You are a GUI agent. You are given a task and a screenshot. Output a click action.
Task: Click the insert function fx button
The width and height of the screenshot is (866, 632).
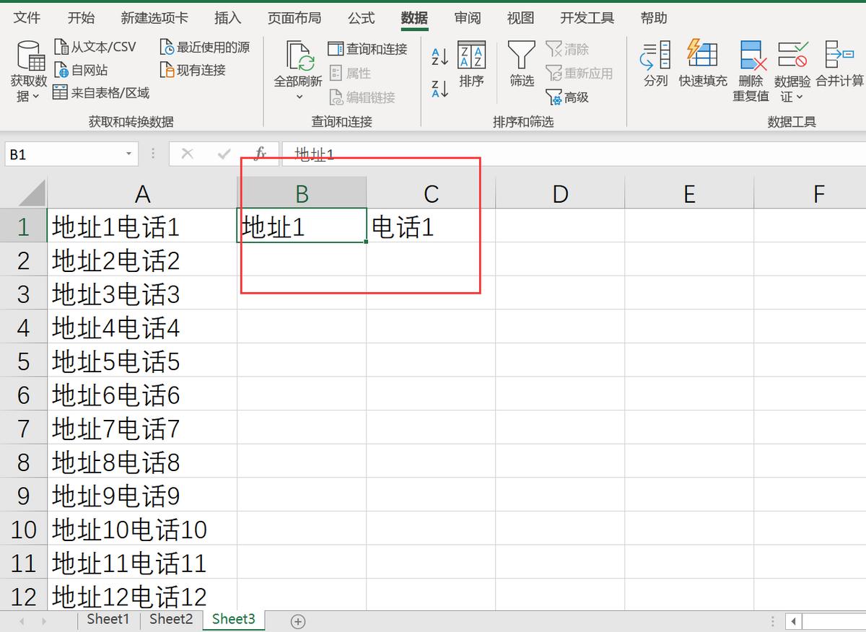pyautogui.click(x=260, y=154)
